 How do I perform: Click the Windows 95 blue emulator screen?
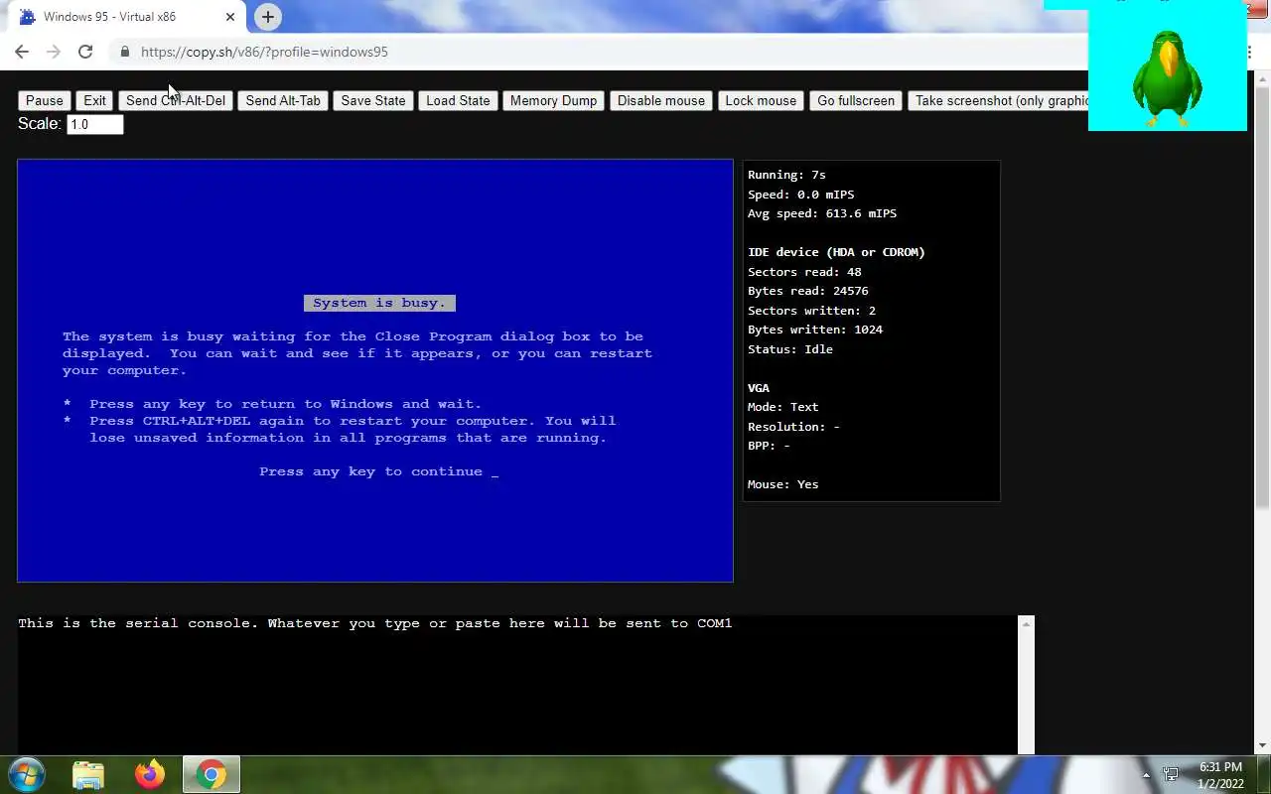375,370
